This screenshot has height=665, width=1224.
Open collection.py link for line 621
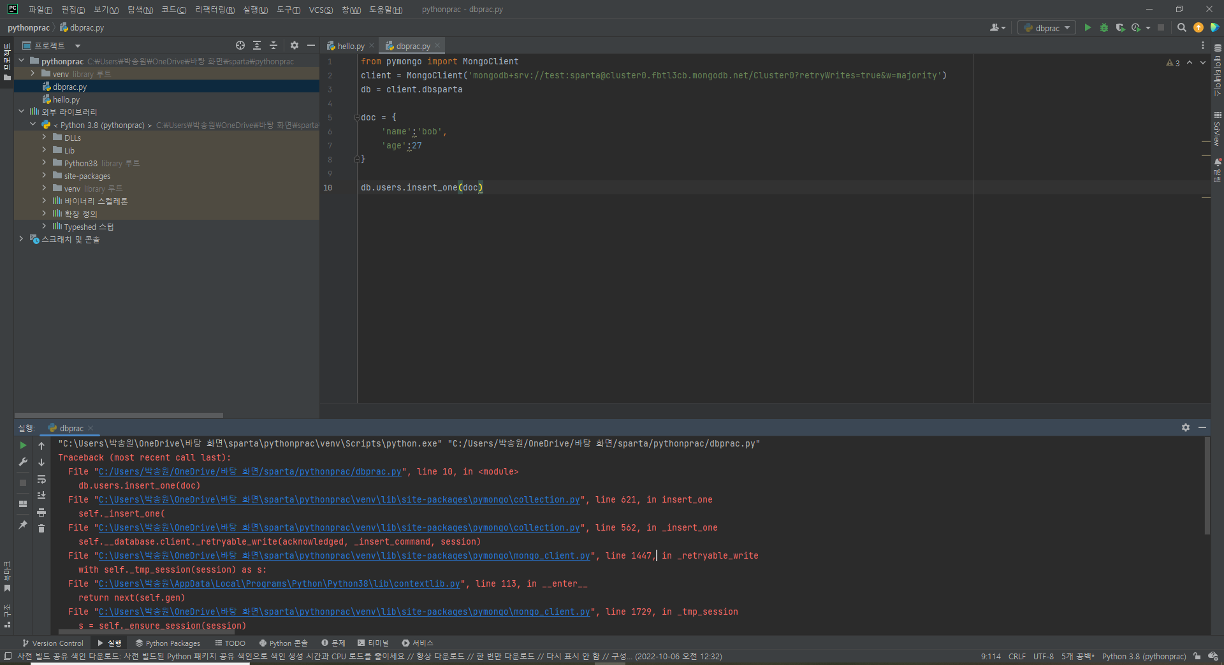point(339,499)
